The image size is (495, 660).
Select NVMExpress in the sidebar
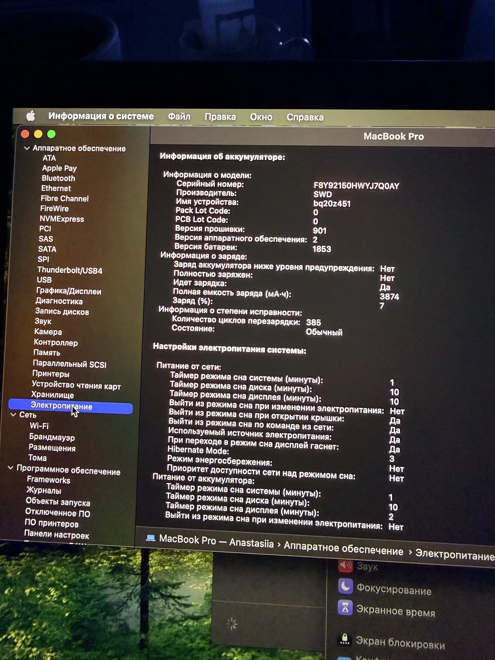(x=62, y=219)
